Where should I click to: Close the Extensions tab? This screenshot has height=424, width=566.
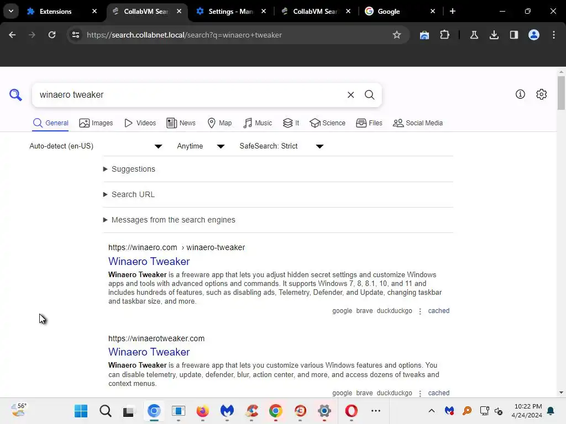coord(95,11)
